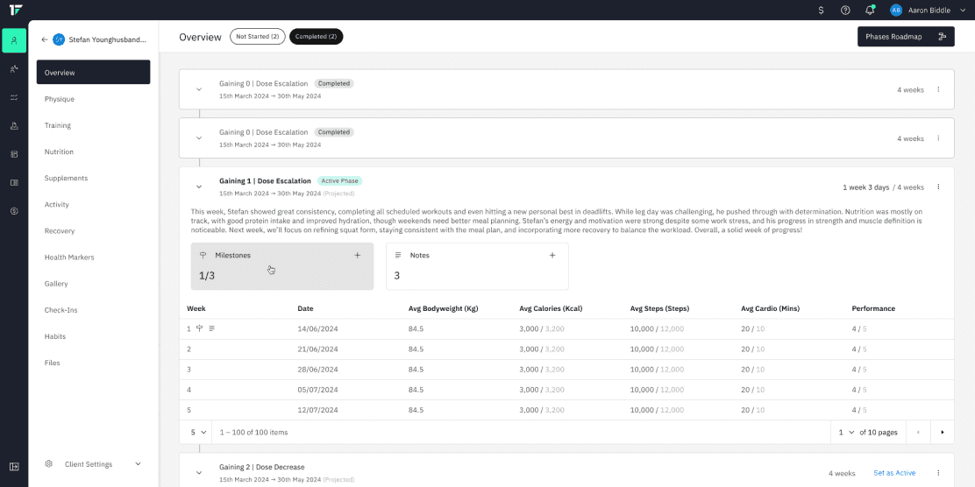Click the Avg Bodyweight (Kg) column header

443,308
